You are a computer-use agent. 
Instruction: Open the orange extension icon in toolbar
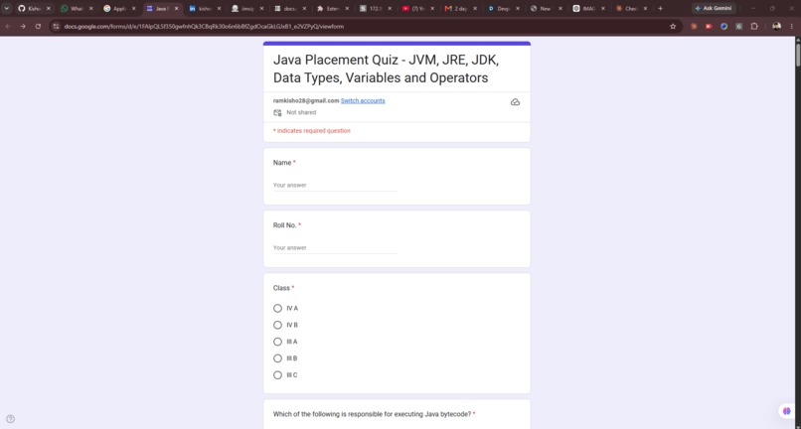[694, 26]
